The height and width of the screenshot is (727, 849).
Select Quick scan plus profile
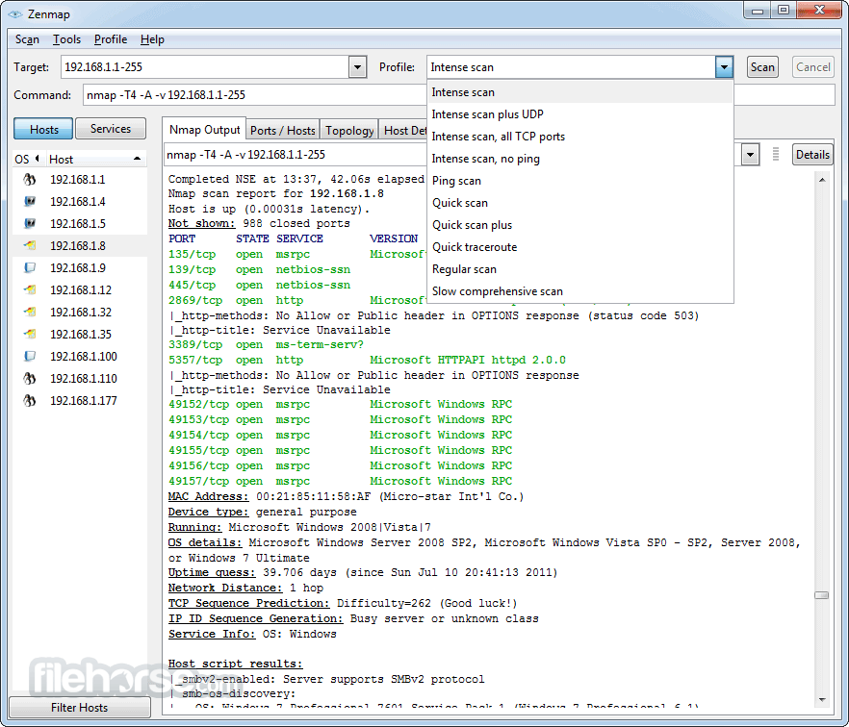pyautogui.click(x=579, y=225)
